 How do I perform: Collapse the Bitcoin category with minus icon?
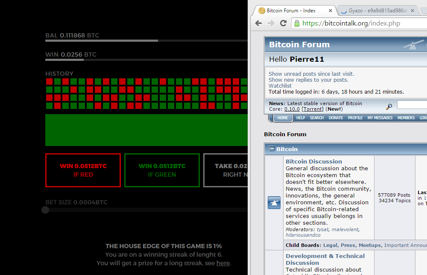click(272, 149)
